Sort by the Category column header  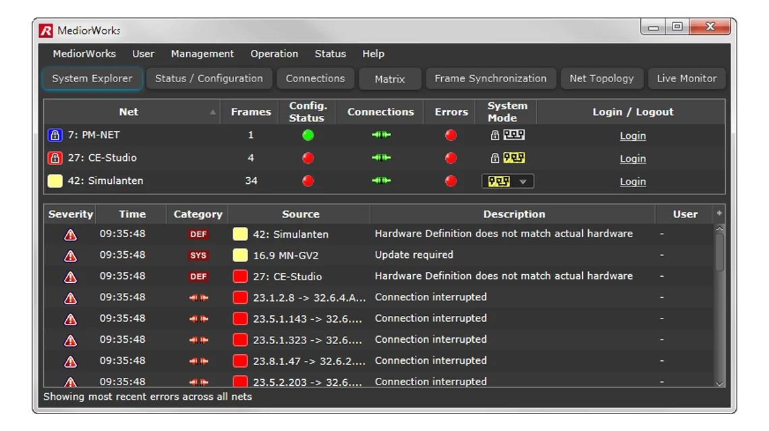[198, 214]
